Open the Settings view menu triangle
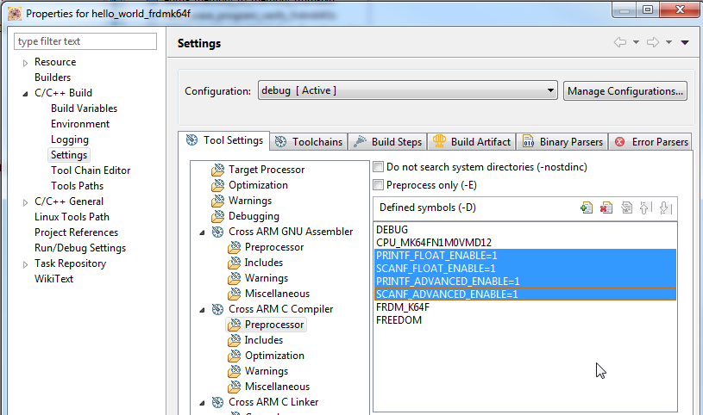The image size is (703, 415). 684,42
